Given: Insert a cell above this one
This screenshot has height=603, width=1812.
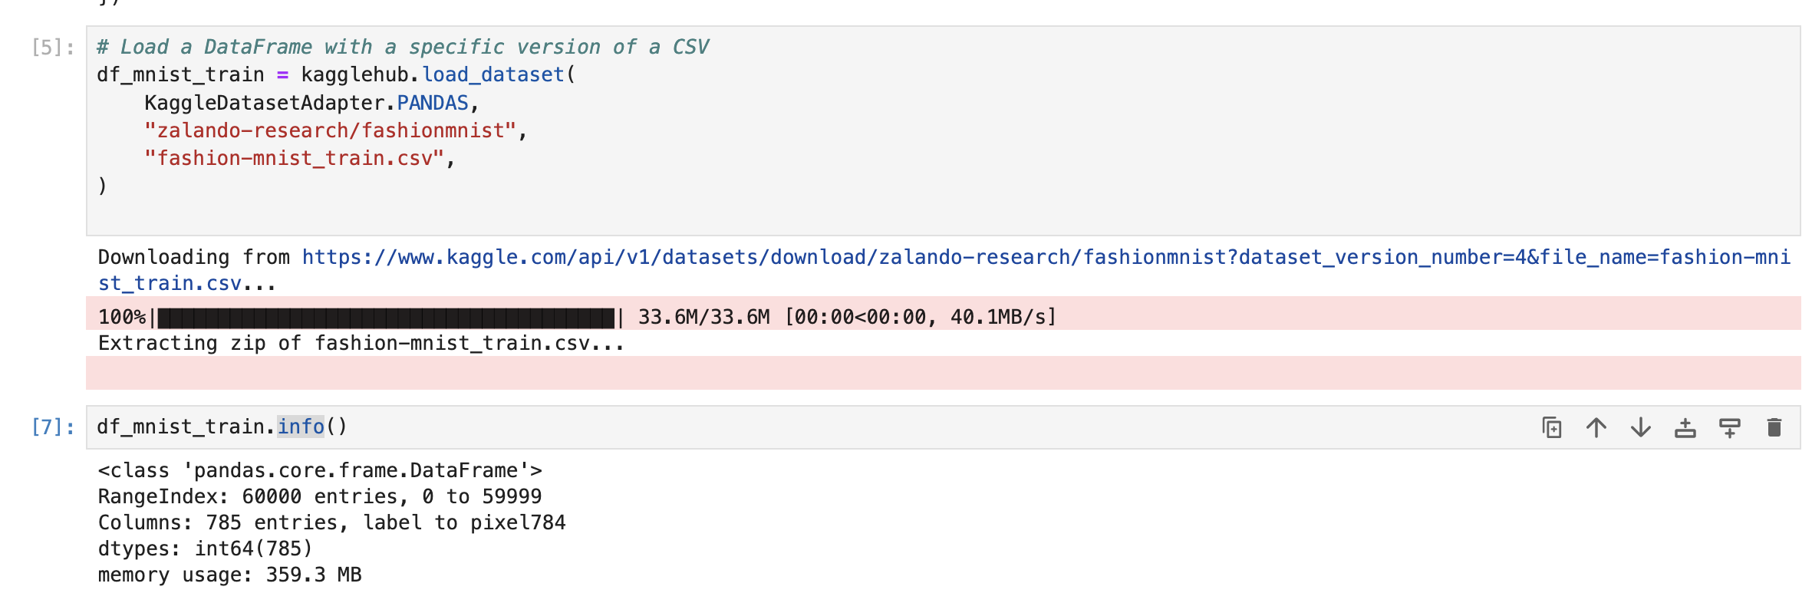Looking at the screenshot, I should pos(1685,427).
